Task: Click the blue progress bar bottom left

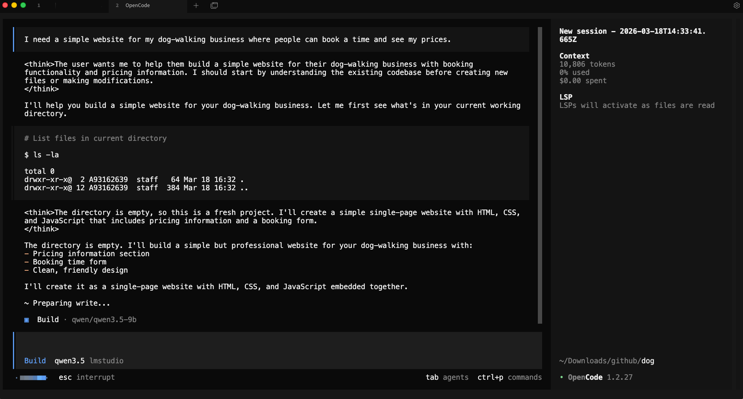Action: point(33,377)
